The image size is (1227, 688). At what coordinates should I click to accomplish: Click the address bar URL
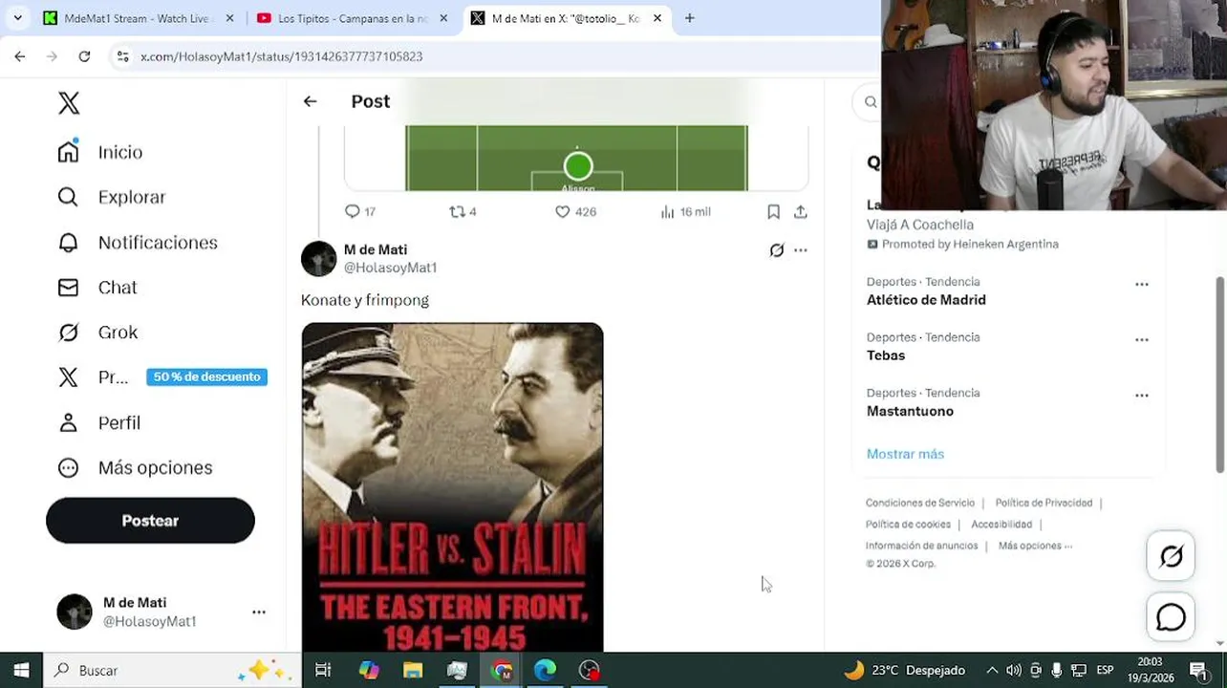click(281, 56)
